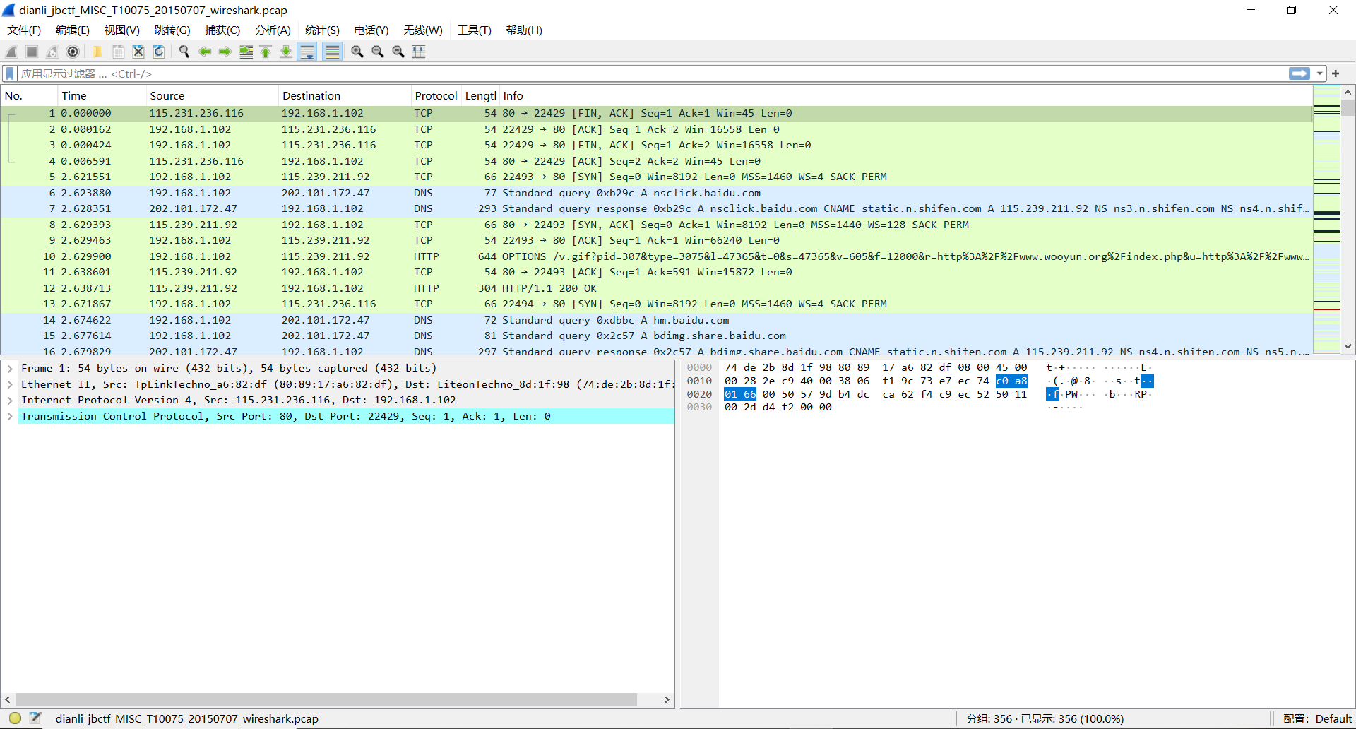Open a capture file folder icon
The height and width of the screenshot is (729, 1356).
[x=97, y=52]
